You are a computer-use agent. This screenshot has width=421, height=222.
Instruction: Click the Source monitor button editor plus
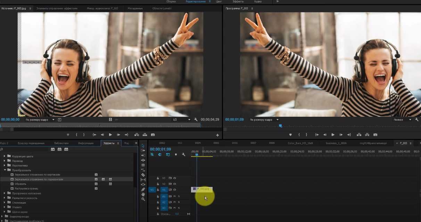pos(218,135)
